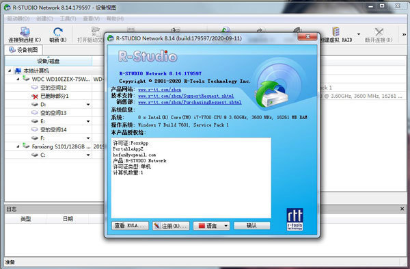This screenshot has width=410, height=269.
Task: Open the 驱动器(D) menu
Action: [18, 18]
